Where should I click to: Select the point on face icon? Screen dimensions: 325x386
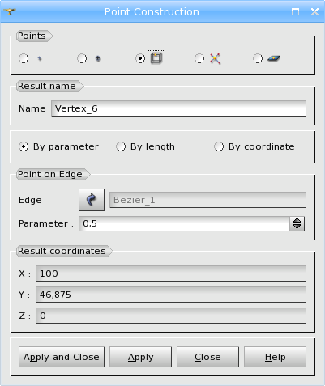point(274,58)
